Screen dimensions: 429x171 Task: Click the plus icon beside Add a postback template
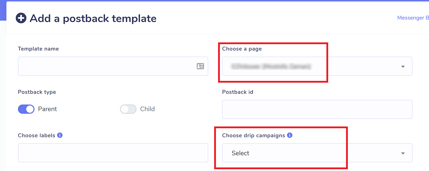21,19
